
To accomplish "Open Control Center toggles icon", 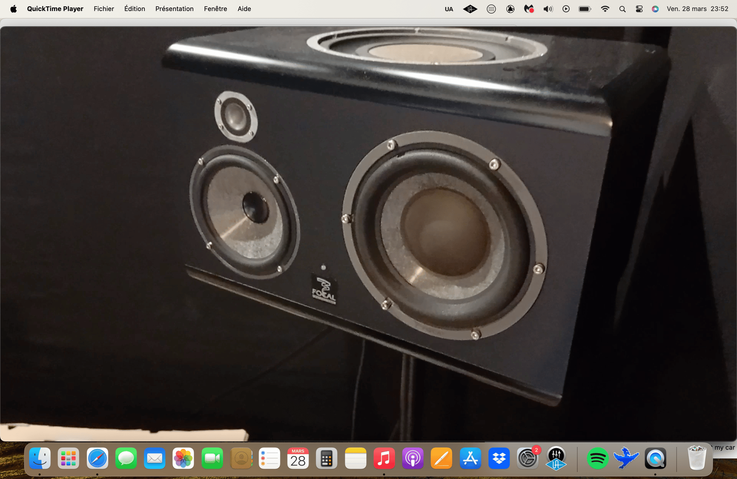I will (639, 9).
